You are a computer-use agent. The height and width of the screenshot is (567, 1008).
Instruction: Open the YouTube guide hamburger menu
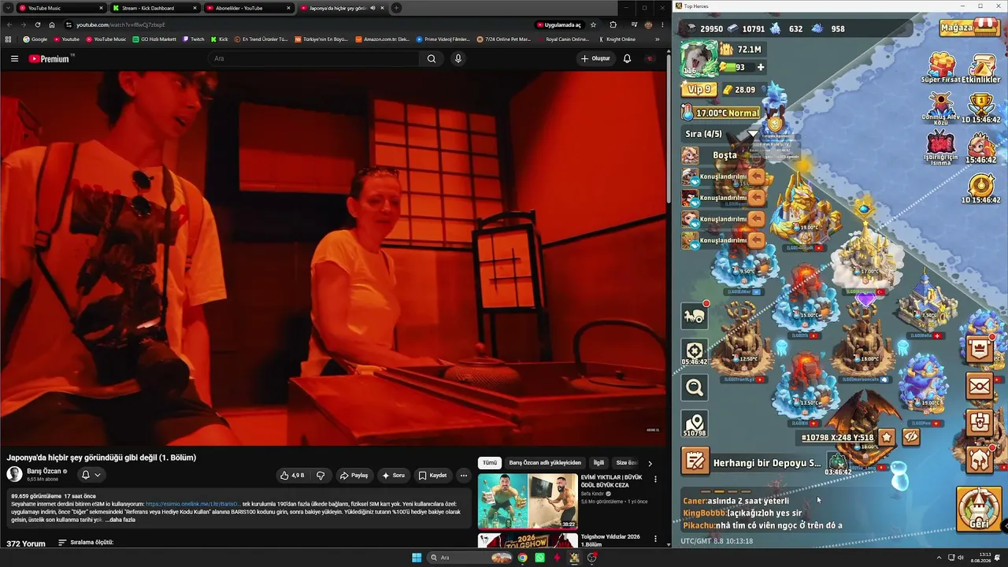point(14,58)
